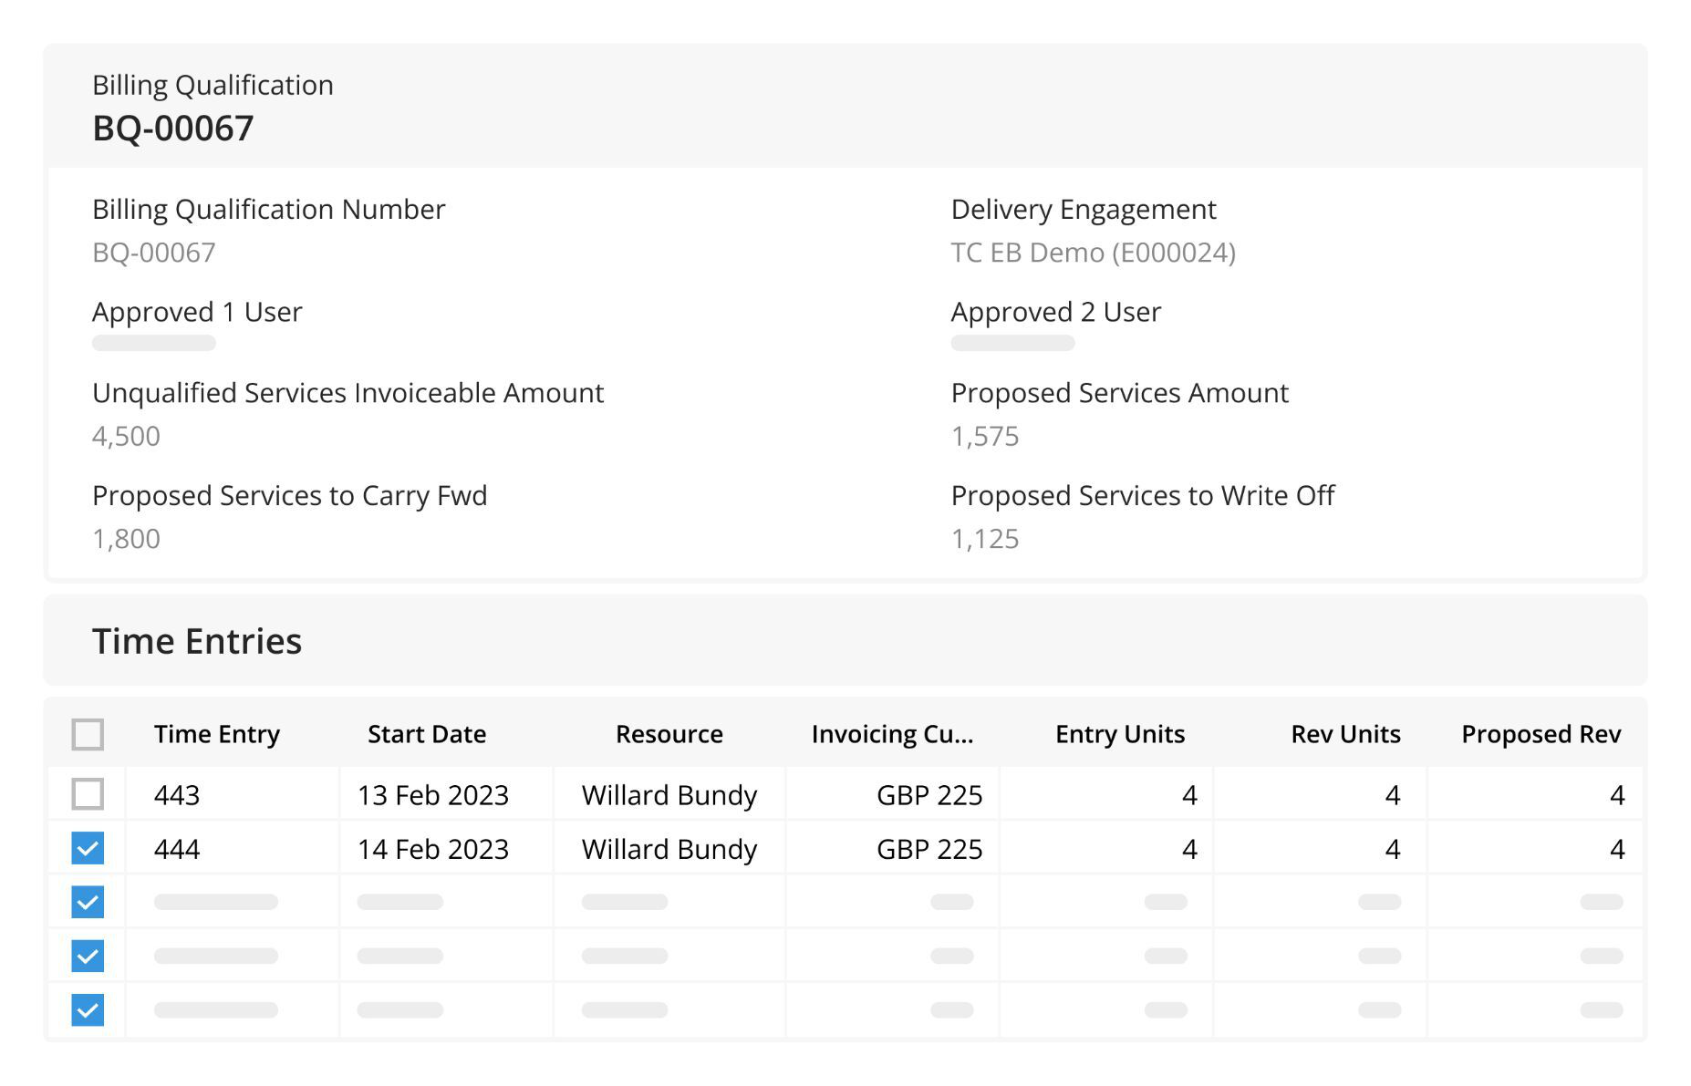Click the Proposed Services to Write Off value
This screenshot has width=1691, height=1086.
pos(984,539)
